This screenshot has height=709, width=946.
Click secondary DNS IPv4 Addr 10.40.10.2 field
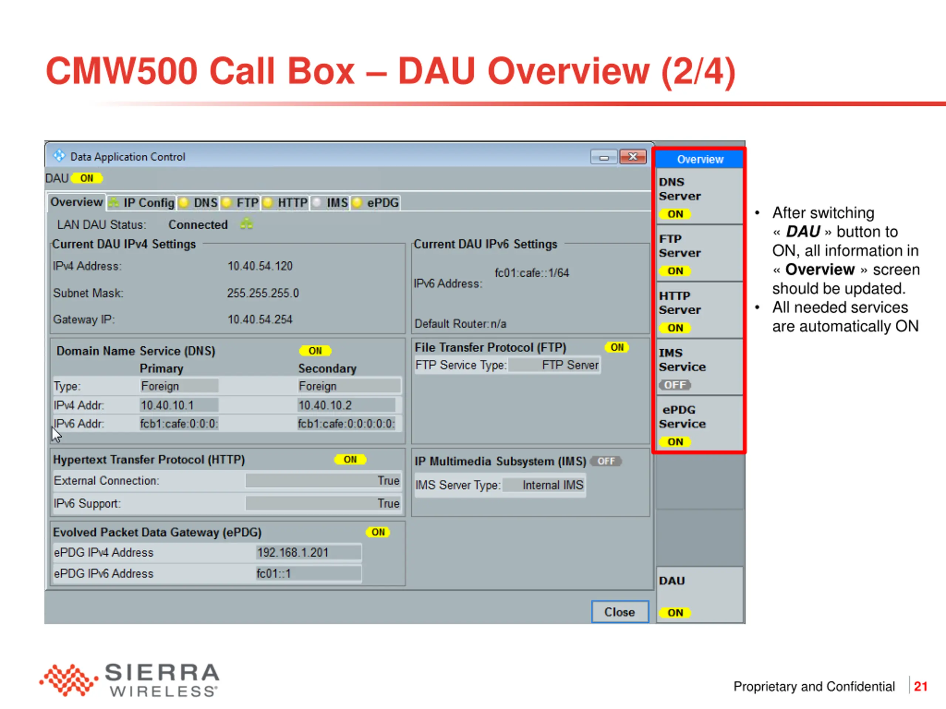346,405
